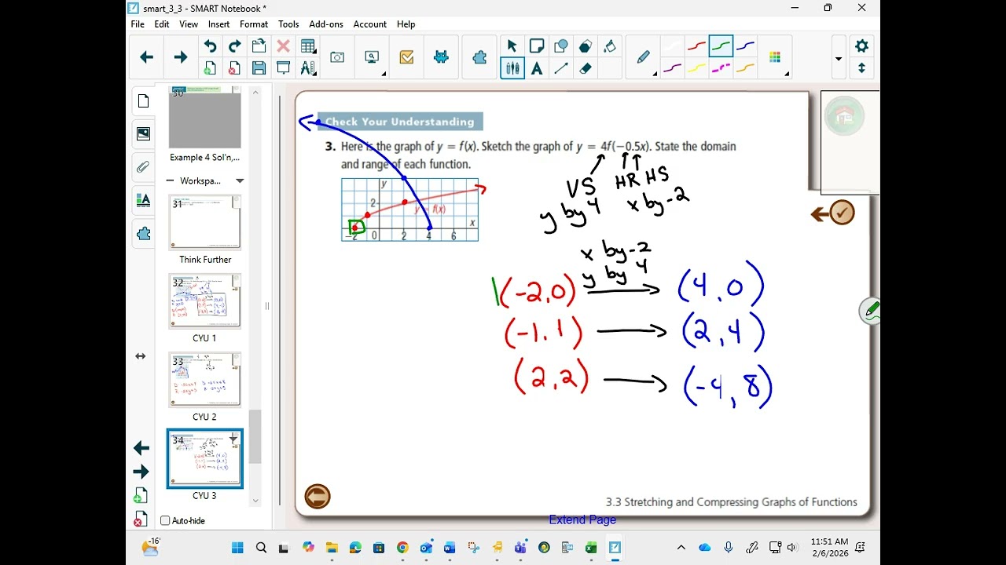Select the sticky note shape tool
Image resolution: width=1006 pixels, height=565 pixels.
click(x=537, y=46)
